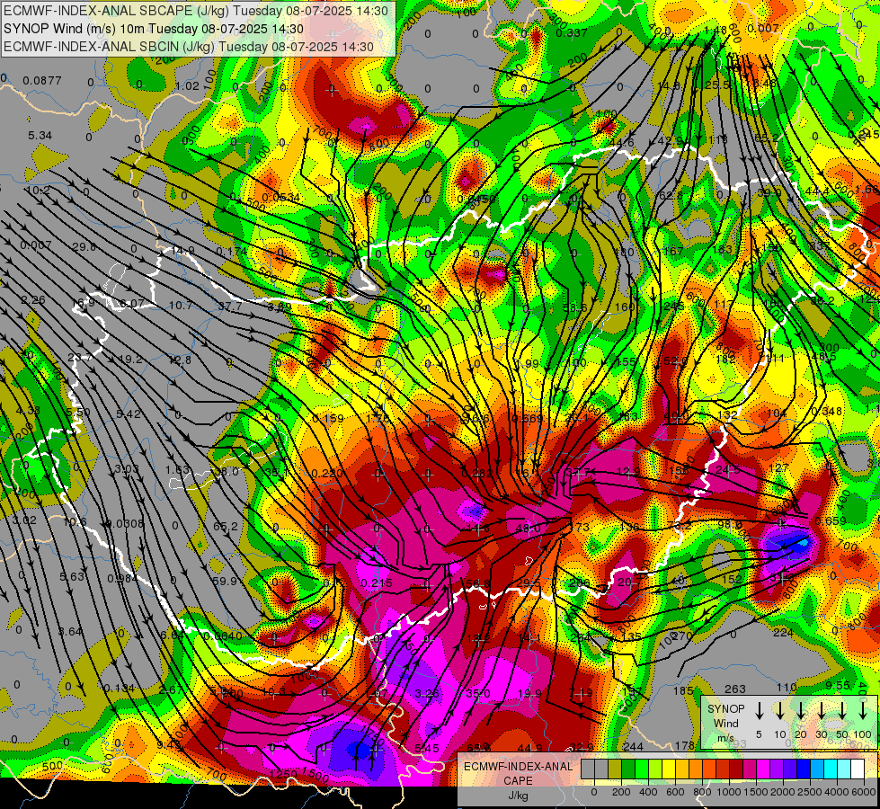Click the map value '263'
This screenshot has height=809, width=880.
735,689
